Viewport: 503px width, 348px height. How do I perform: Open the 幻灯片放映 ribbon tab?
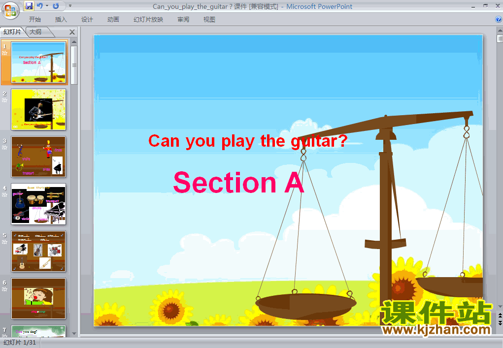(x=148, y=20)
